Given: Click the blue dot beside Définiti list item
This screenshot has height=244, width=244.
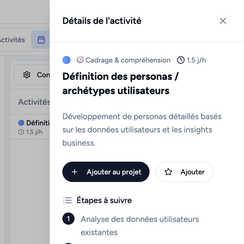Looking at the screenshot, I should coord(21,123).
